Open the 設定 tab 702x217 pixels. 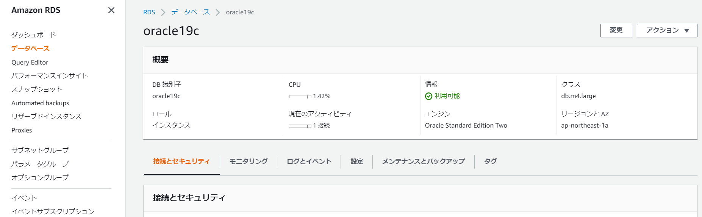357,162
